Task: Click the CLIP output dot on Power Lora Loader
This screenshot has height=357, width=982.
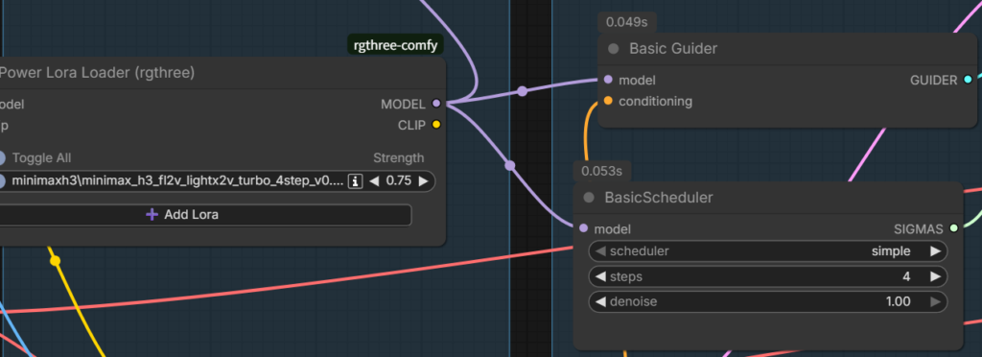Action: click(x=436, y=125)
